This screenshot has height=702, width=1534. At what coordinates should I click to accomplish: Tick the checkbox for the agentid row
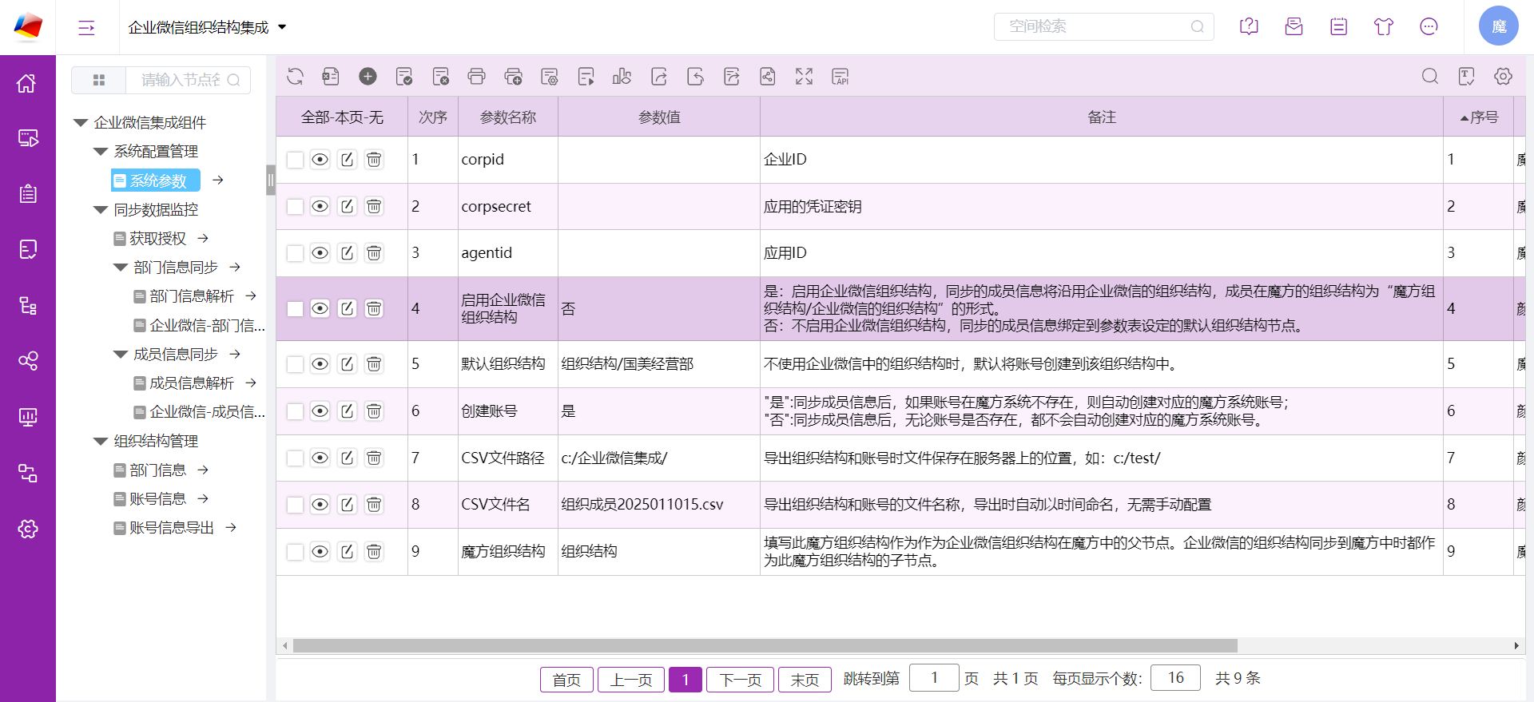[295, 253]
